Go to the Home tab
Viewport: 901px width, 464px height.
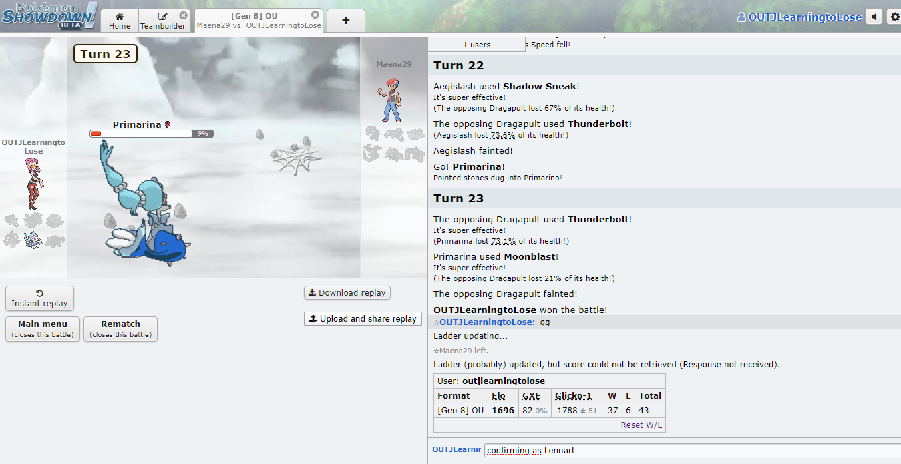pos(120,21)
